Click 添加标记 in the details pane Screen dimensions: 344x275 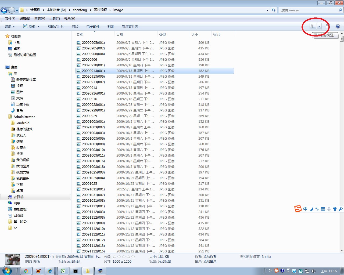pos(74,262)
